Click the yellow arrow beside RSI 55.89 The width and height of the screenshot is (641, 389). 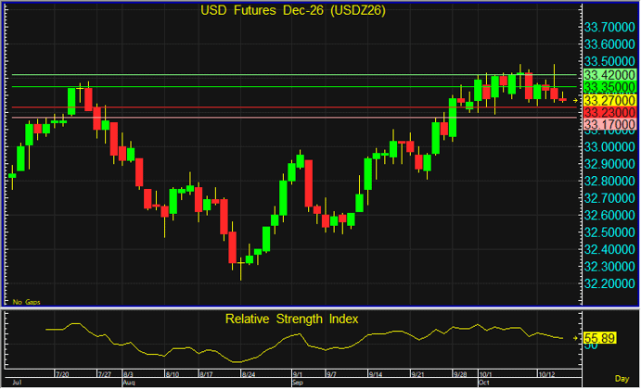575,338
